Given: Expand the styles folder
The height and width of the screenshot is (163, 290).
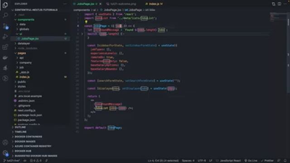Looking at the screenshot, I should [x=22, y=86].
